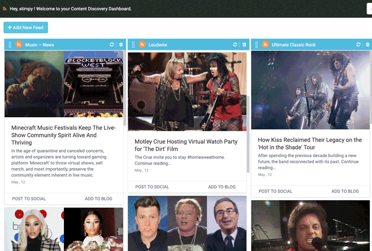The height and width of the screenshot is (251, 372).
Task: Click the Music – News feed title
Action: pos(40,44)
